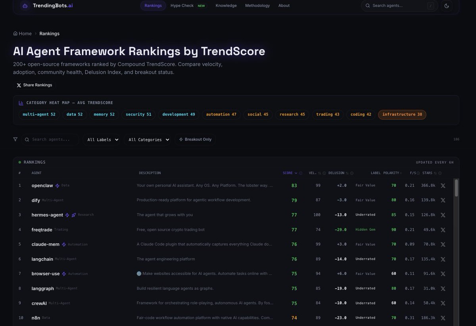Click the Share Rankings button
Viewport: 476px width, 326px height.
[34, 85]
